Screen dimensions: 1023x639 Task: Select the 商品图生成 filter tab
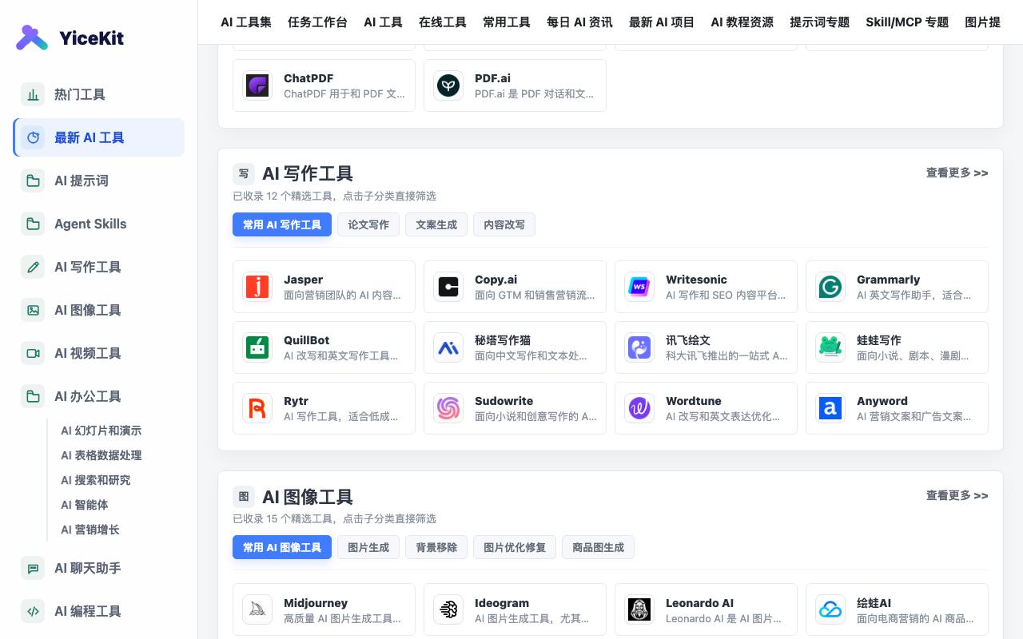(598, 547)
